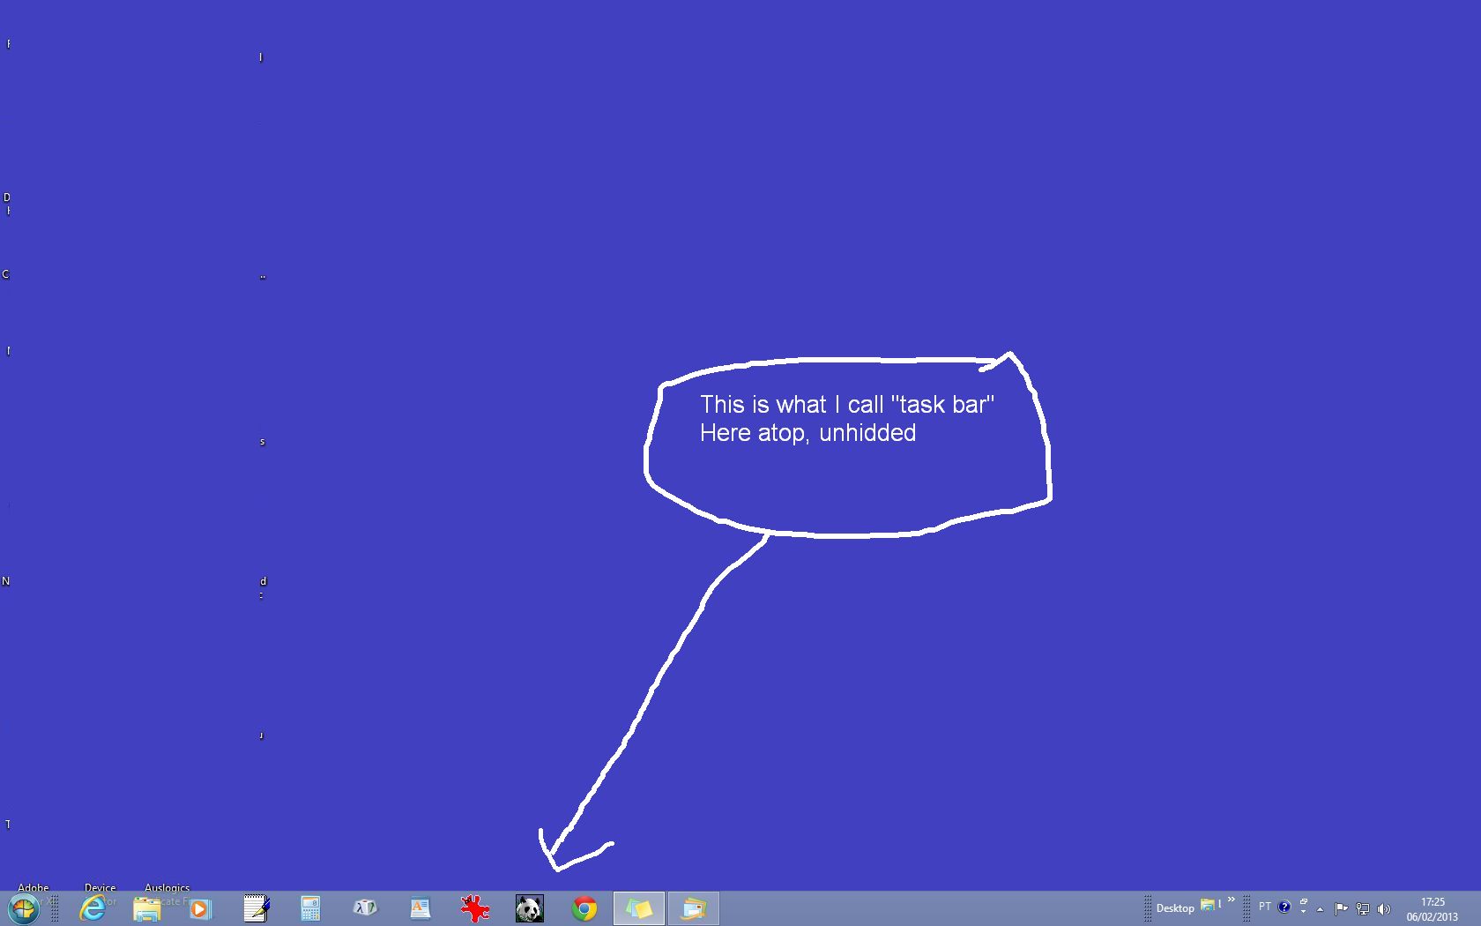1481x926 pixels.
Task: Open the Start menu orb
Action: pos(23,908)
